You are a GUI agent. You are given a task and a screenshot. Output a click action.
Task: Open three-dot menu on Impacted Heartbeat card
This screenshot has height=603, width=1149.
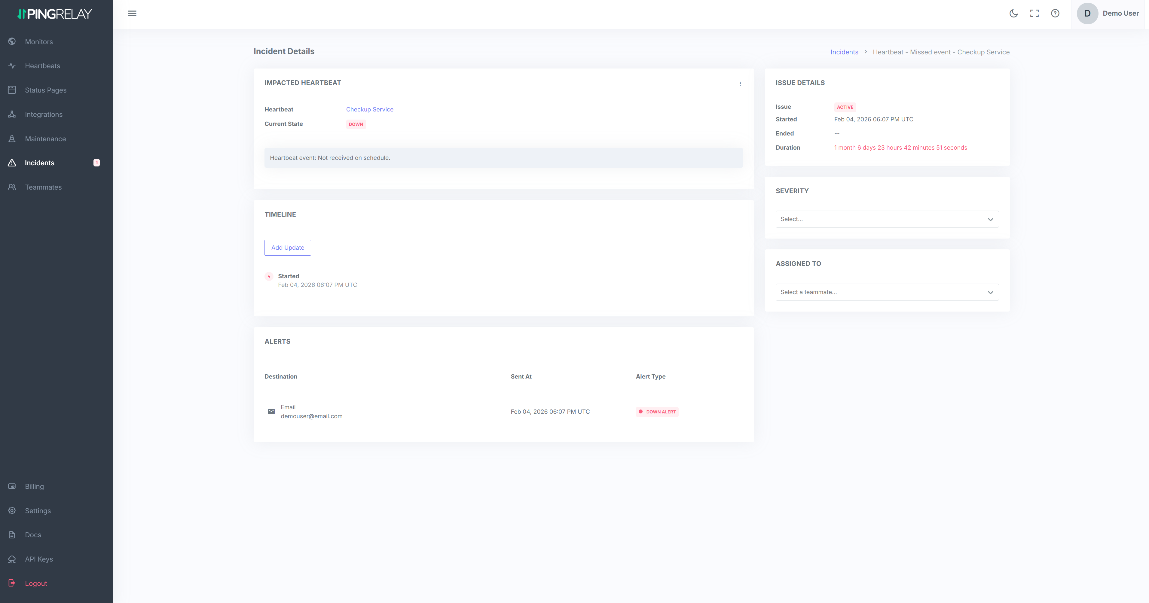pyautogui.click(x=740, y=84)
